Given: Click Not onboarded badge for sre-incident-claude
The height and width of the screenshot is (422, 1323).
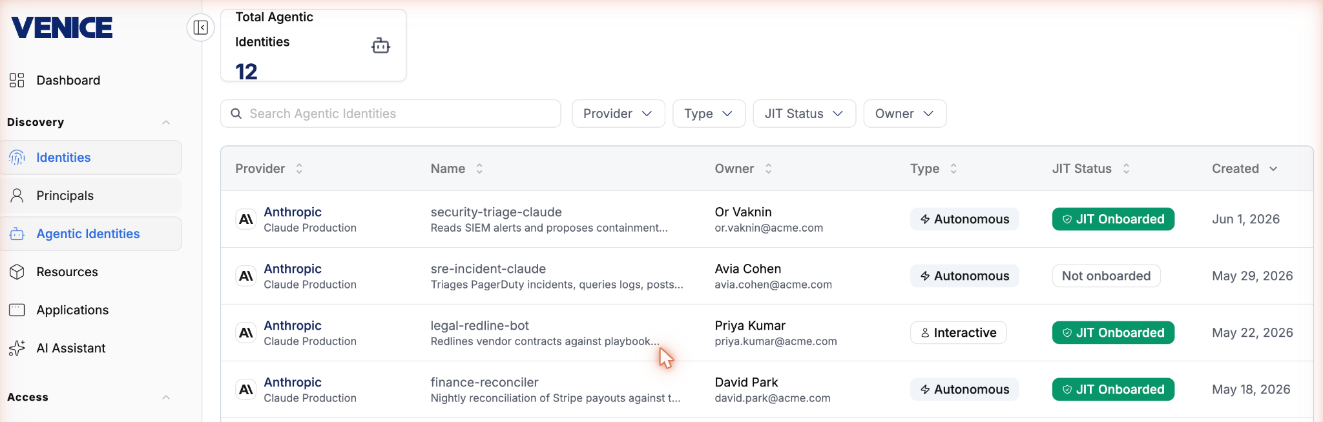Looking at the screenshot, I should coord(1107,276).
